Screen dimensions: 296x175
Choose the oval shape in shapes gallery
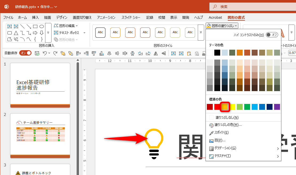[x=42, y=26]
